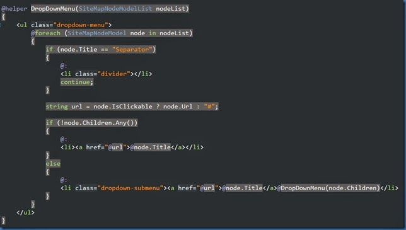Click the "dropdown-menu" class string
Viewport: 406px width, 230px height.
click(x=81, y=25)
